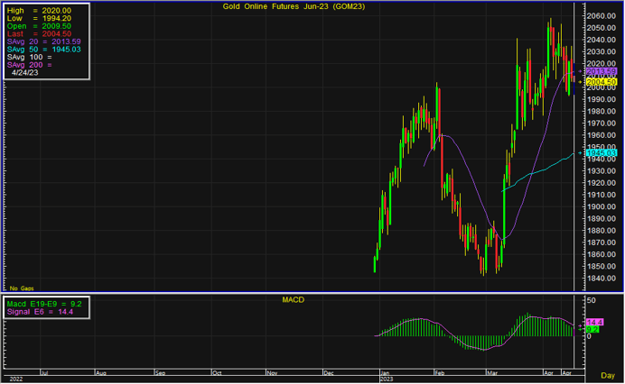The height and width of the screenshot is (384, 625).
Task: Select SAvg 50 entry in data box
Action: click(45, 47)
